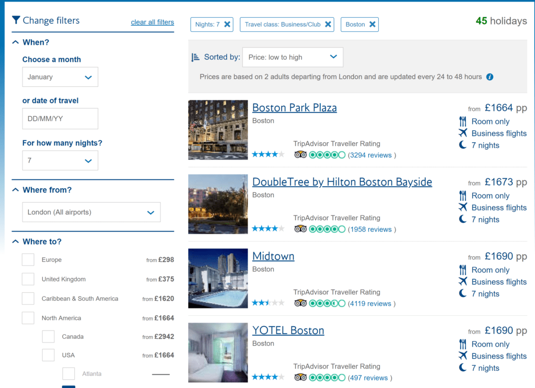Tick the USA checkbox
Image resolution: width=535 pixels, height=388 pixels.
pos(48,355)
